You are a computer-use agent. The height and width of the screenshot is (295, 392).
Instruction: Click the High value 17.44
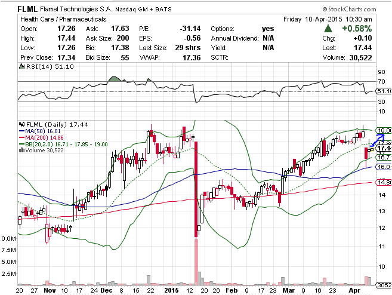tap(66, 38)
